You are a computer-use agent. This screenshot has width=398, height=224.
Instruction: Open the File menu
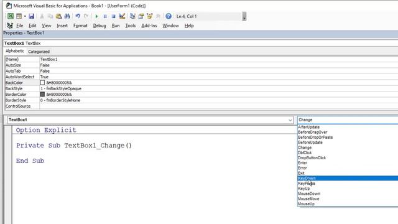point(19,26)
